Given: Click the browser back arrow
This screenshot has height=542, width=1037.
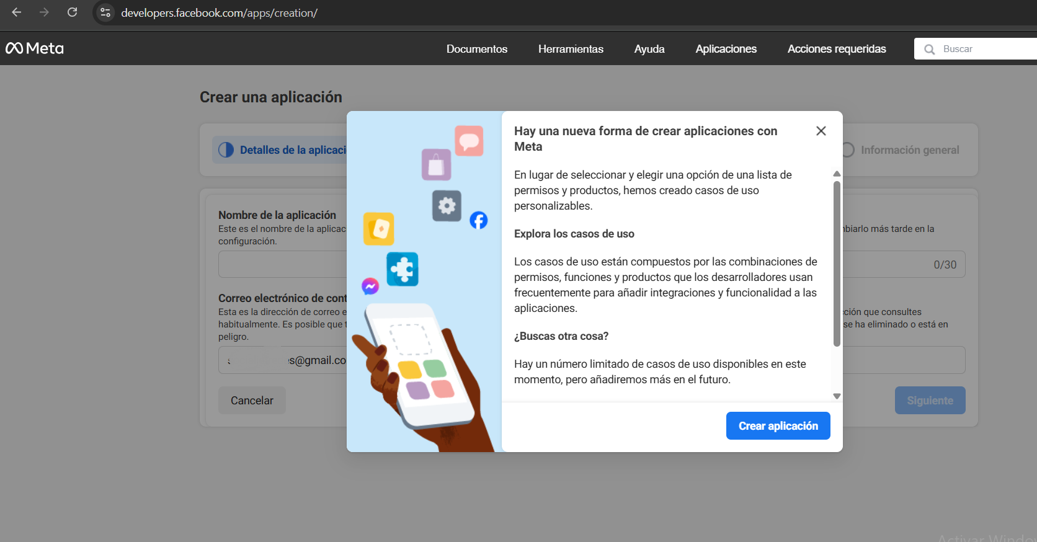Looking at the screenshot, I should tap(17, 12).
